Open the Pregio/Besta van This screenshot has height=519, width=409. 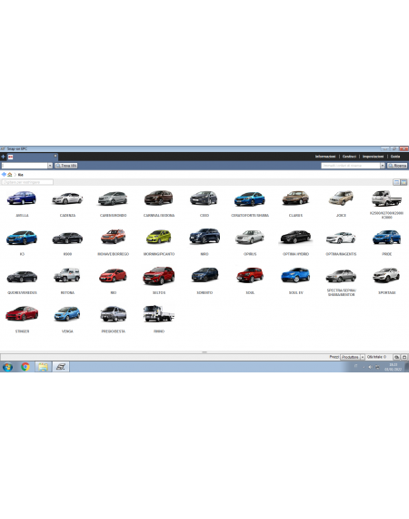113,314
